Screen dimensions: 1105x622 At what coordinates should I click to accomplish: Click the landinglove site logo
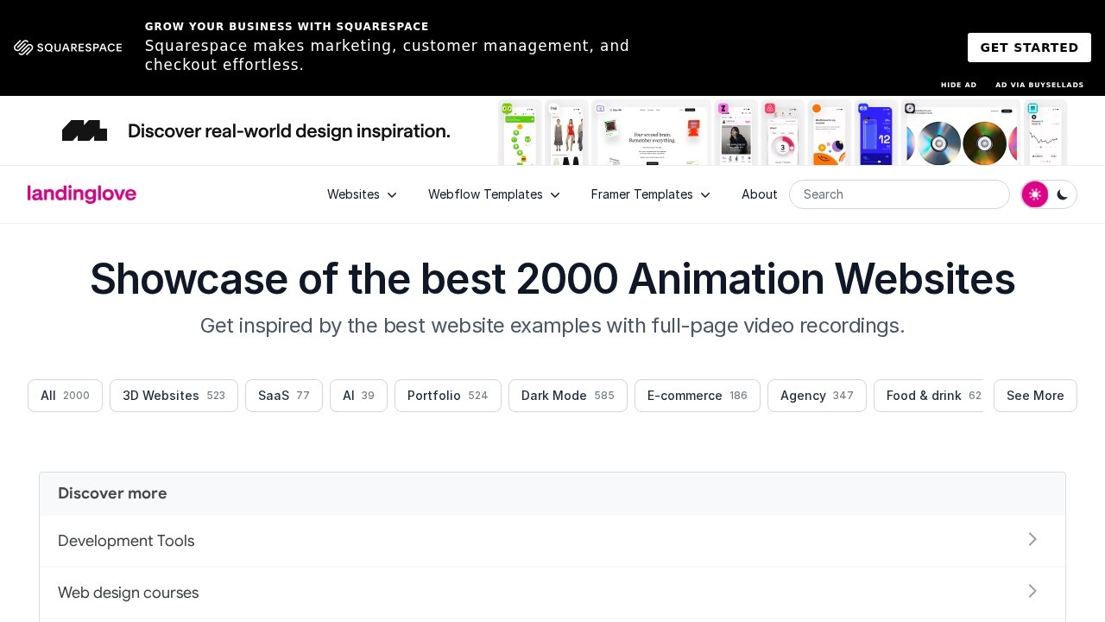pyautogui.click(x=82, y=194)
